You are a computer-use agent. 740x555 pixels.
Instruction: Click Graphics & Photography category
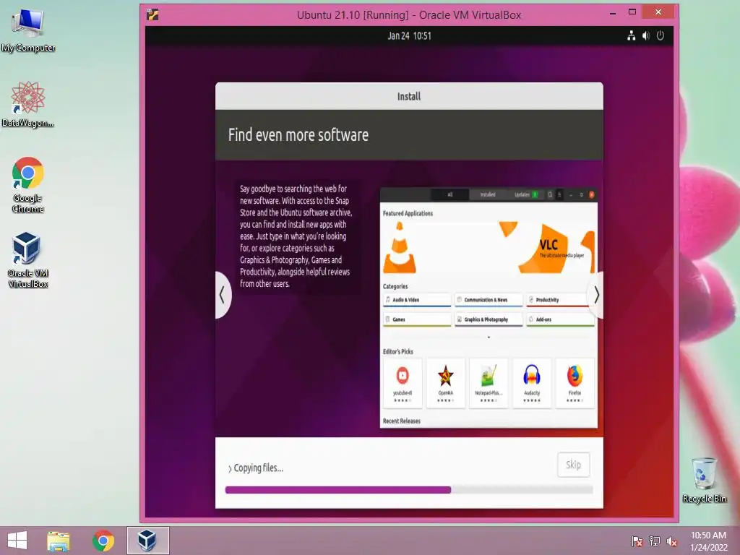pyautogui.click(x=489, y=319)
